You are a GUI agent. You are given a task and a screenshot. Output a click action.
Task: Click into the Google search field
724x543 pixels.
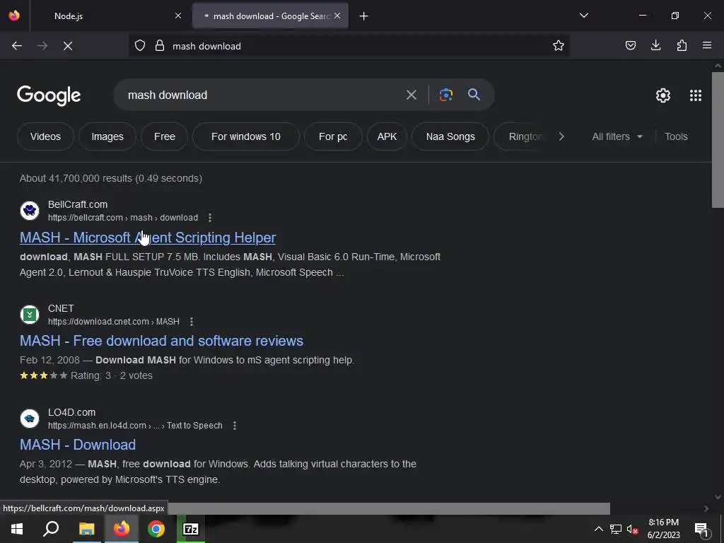click(263, 95)
